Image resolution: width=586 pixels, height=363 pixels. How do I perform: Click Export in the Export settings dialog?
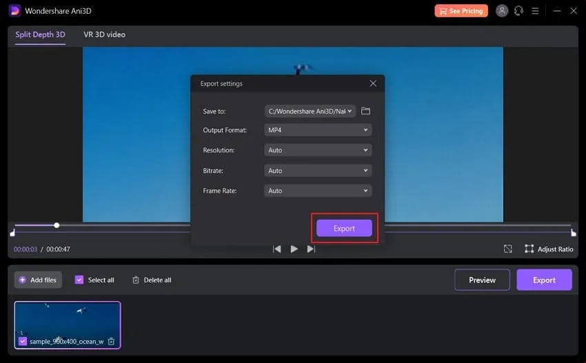[x=344, y=229]
